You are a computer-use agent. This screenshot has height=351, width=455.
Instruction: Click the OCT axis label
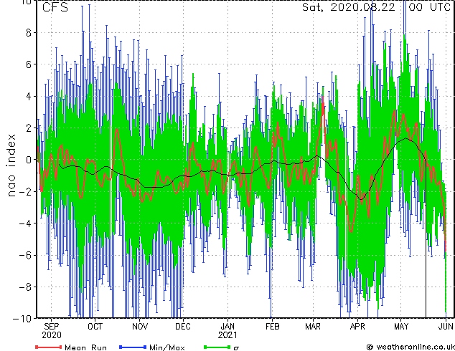pyautogui.click(x=95, y=327)
